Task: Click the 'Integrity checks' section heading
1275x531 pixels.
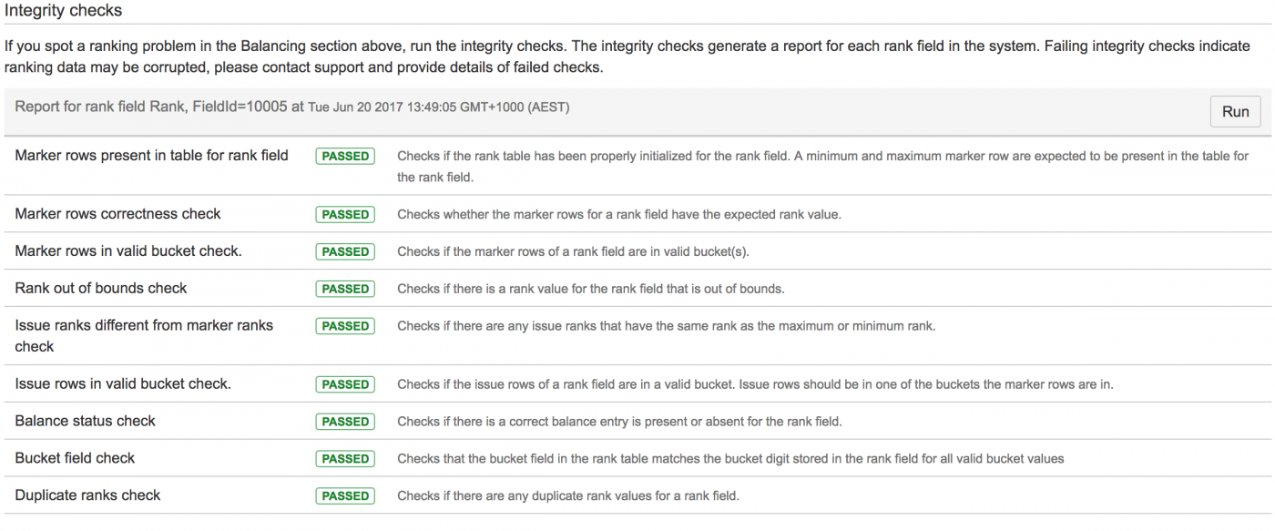Action: (64, 11)
